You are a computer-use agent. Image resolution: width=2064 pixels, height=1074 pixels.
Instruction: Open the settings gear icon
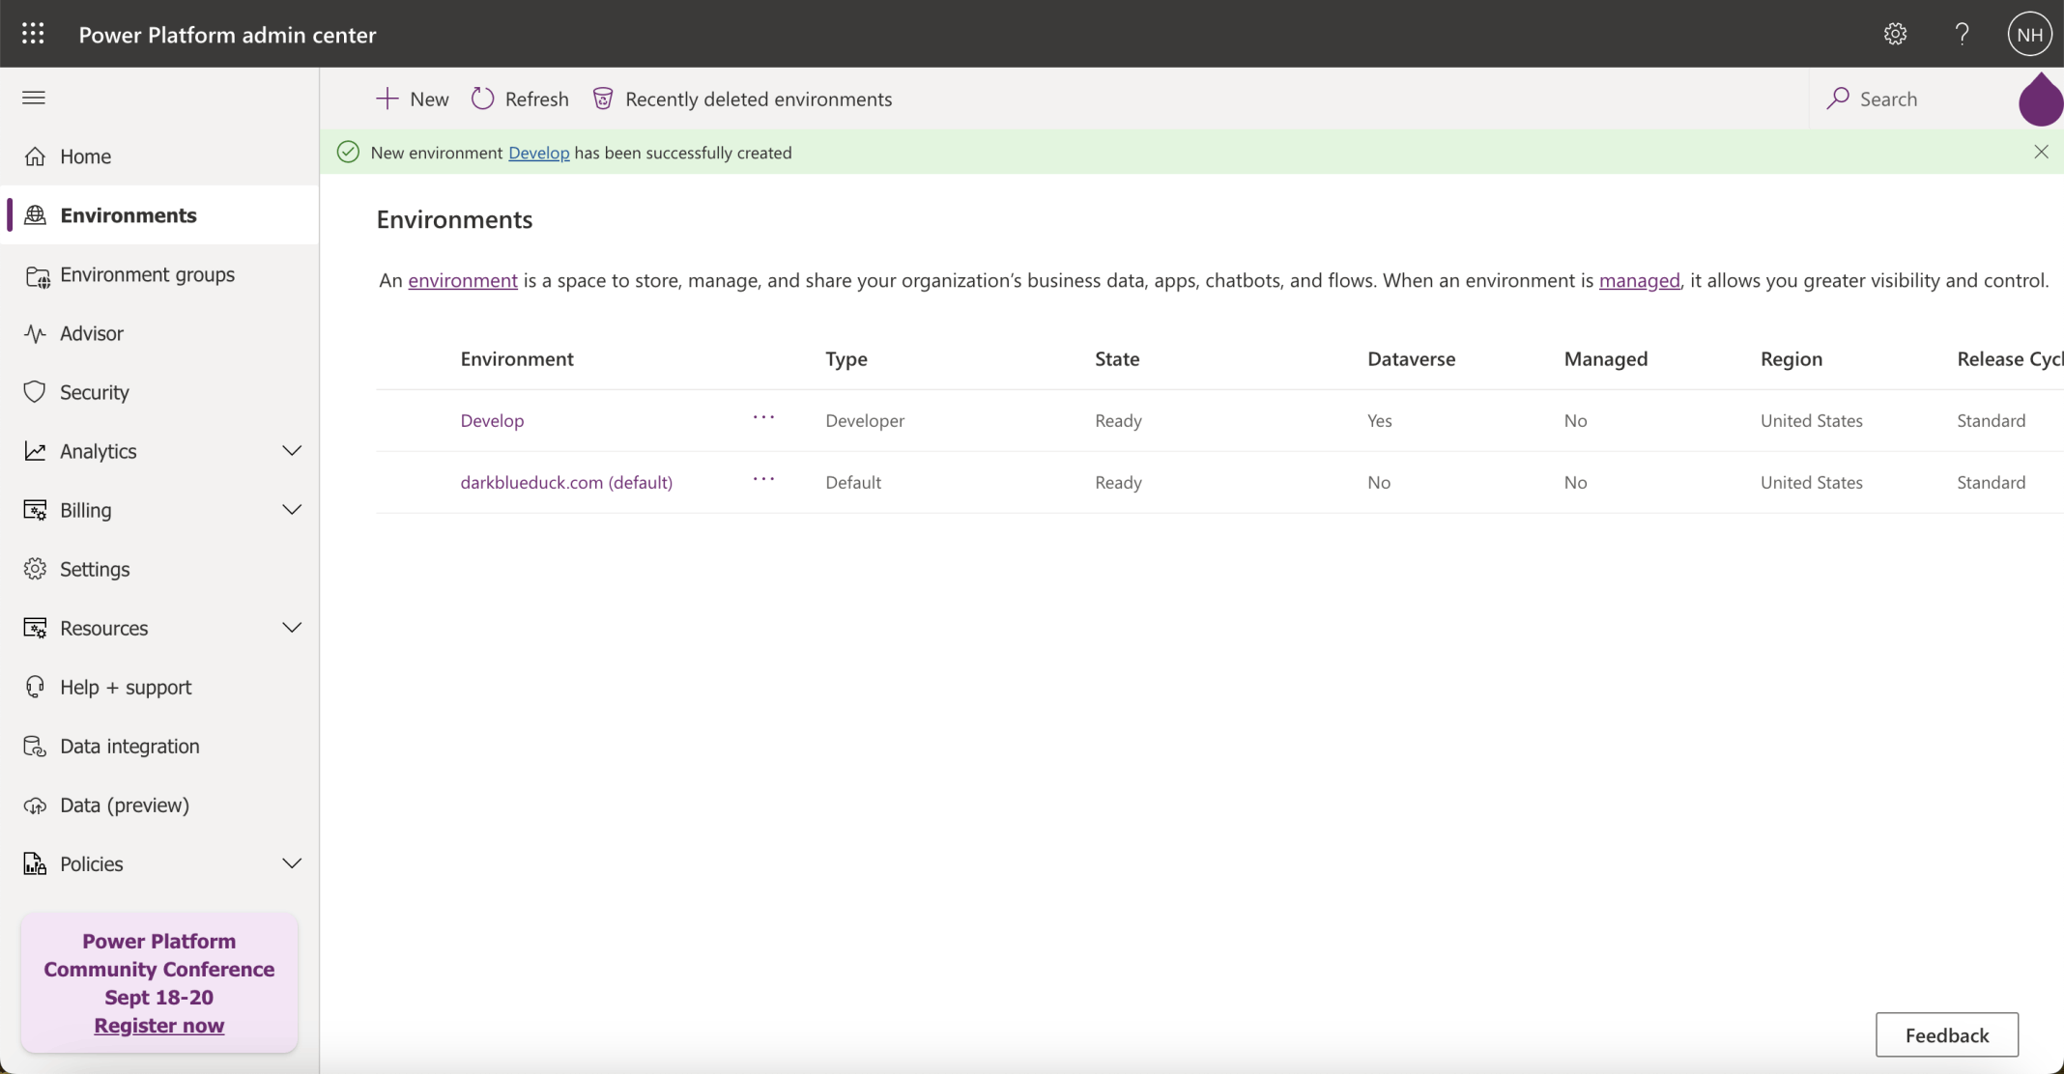[x=1895, y=34]
